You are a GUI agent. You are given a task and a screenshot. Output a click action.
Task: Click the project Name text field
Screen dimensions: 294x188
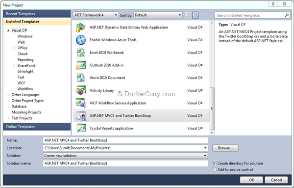pyautogui.click(x=125, y=140)
